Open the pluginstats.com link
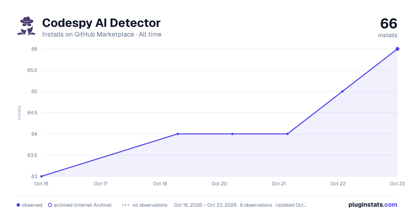The height and width of the screenshot is (217, 414). tap(373, 205)
